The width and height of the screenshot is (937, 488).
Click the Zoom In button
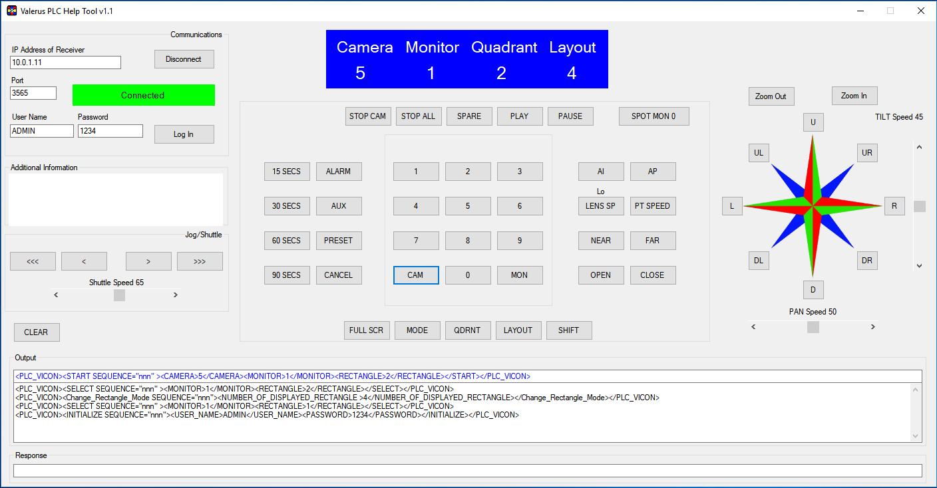tap(854, 96)
